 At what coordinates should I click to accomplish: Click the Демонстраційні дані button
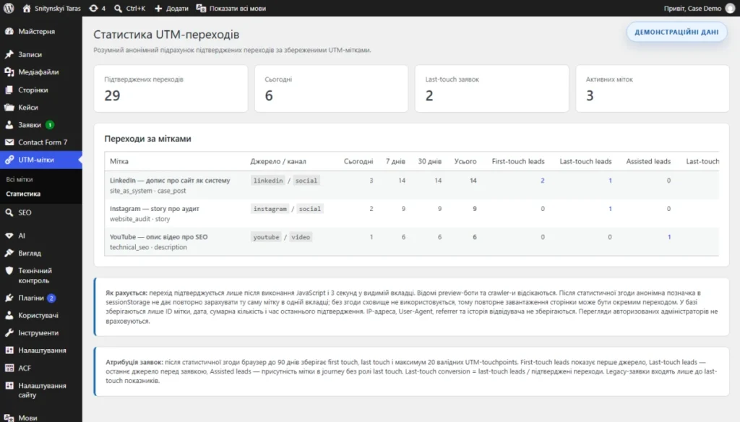coord(676,32)
